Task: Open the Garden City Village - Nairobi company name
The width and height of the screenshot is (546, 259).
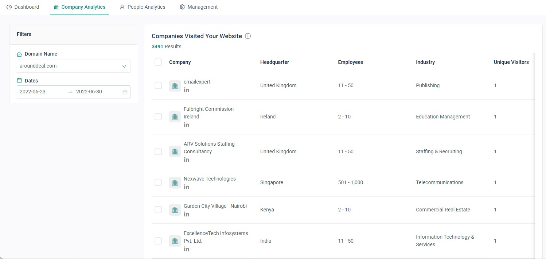Action: [x=215, y=206]
